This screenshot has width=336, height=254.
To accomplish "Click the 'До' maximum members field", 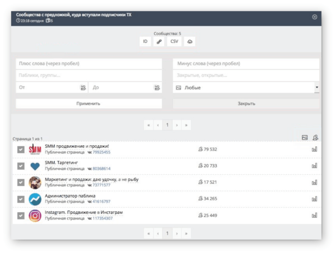I will click(x=125, y=88).
